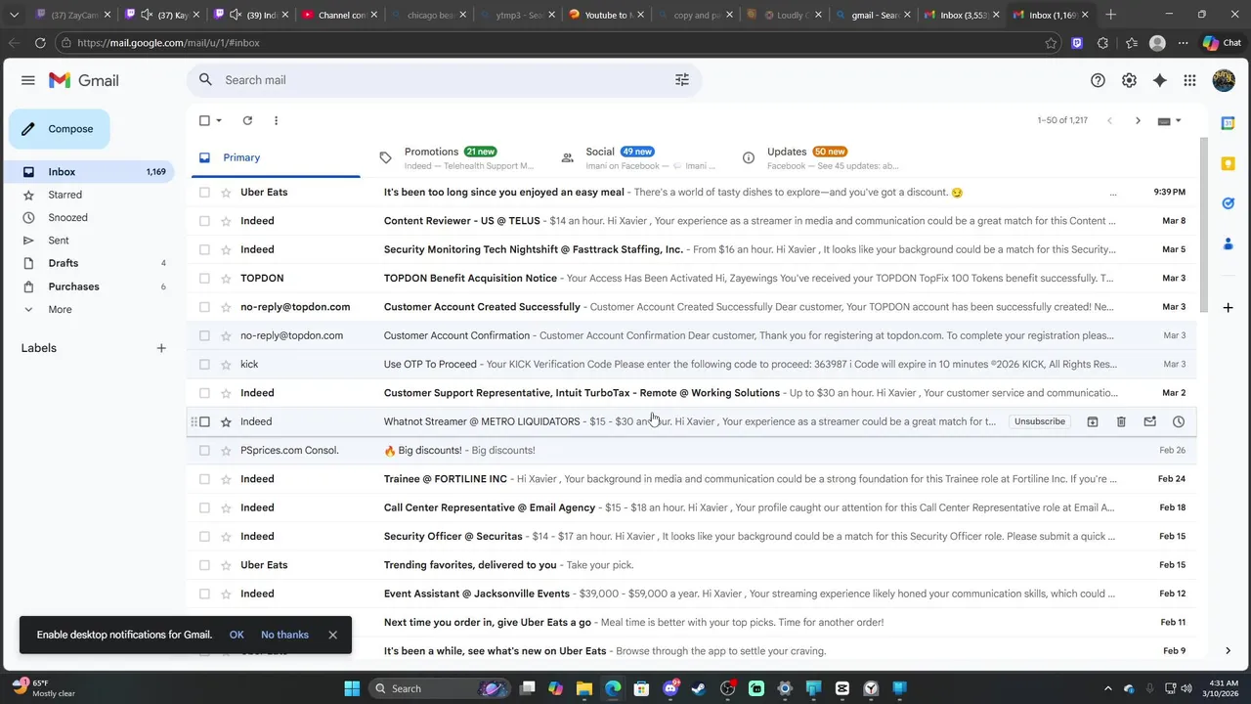Open the Purchases label

[x=73, y=286]
